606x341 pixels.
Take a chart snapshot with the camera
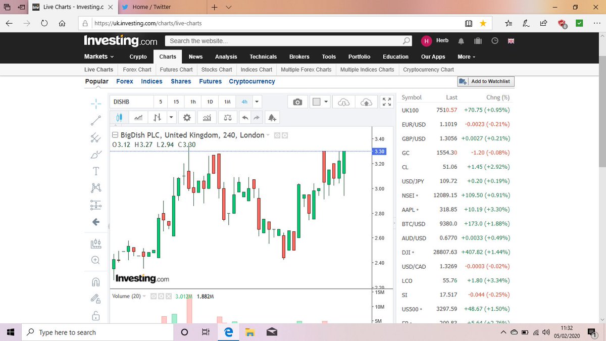tap(298, 102)
